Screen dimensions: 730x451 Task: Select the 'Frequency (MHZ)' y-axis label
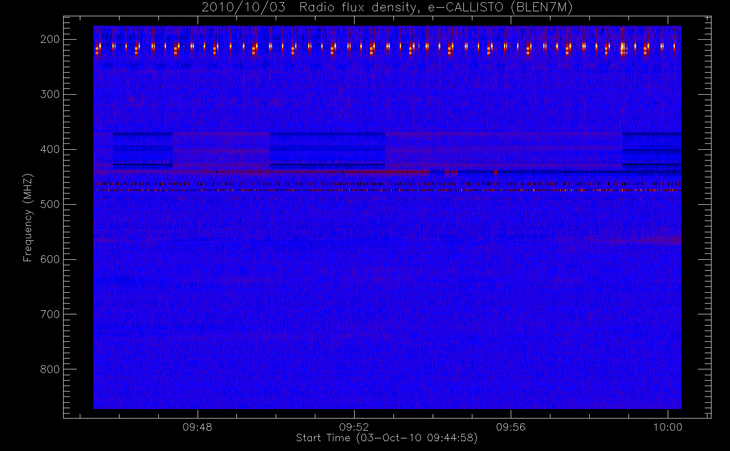[28, 217]
